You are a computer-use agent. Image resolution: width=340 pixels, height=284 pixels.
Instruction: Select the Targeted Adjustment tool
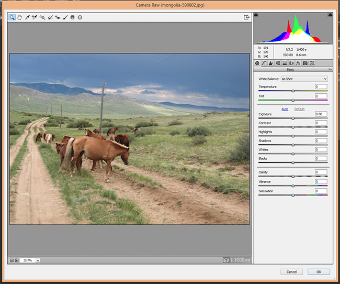pos(42,17)
